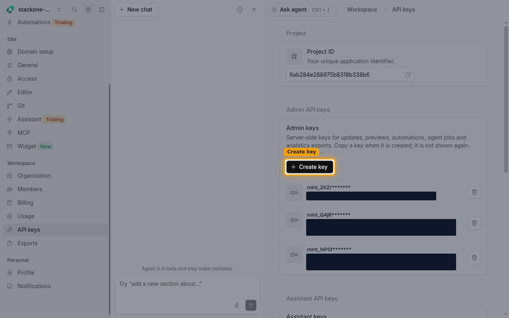Screen dimensions: 509x318
Task: View workspace Members
Action: tap(56, 189)
